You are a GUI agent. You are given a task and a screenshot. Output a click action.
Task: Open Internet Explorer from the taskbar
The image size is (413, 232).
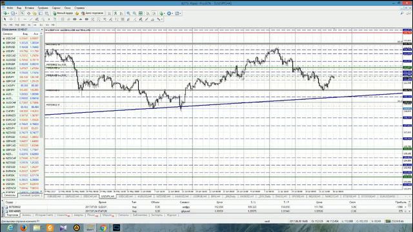point(10,227)
